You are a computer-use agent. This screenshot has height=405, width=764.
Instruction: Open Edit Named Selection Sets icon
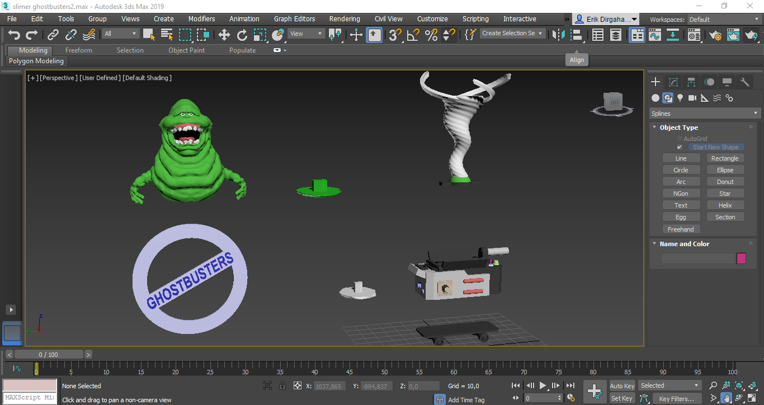coord(471,35)
